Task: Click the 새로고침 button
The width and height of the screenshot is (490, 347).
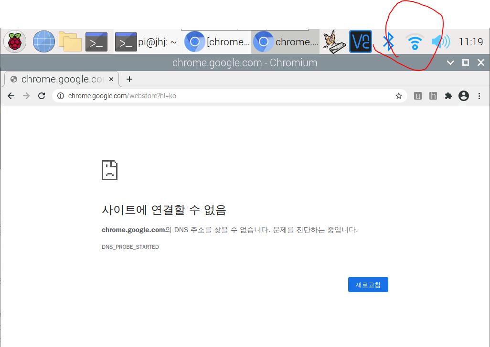Action: pos(368,285)
